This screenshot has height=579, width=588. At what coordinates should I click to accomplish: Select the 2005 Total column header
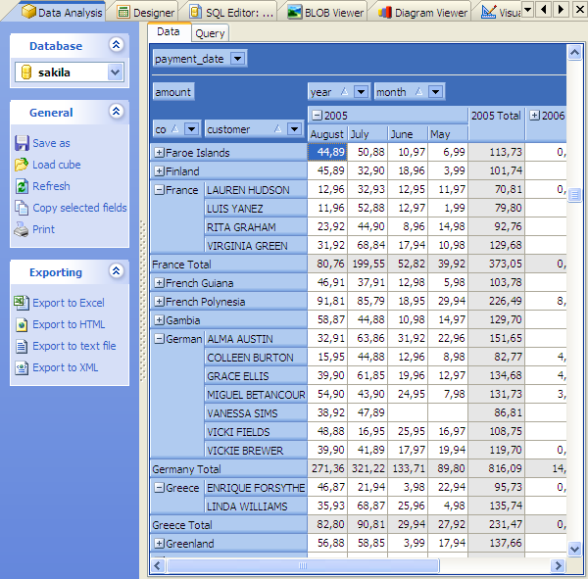[x=496, y=123]
